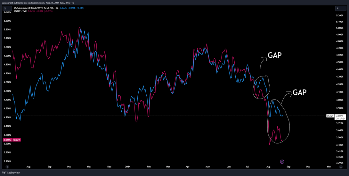Click the US Government Bonds 10 YR Yield title
This screenshot has height=176, width=349.
point(31,8)
